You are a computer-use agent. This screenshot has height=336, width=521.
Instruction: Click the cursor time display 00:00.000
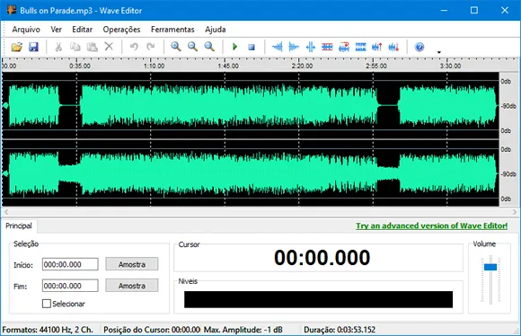coord(322,258)
